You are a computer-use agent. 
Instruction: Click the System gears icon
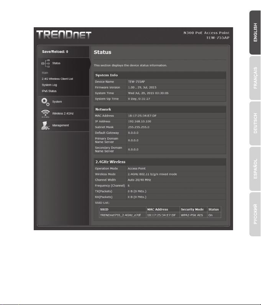pos(46,102)
